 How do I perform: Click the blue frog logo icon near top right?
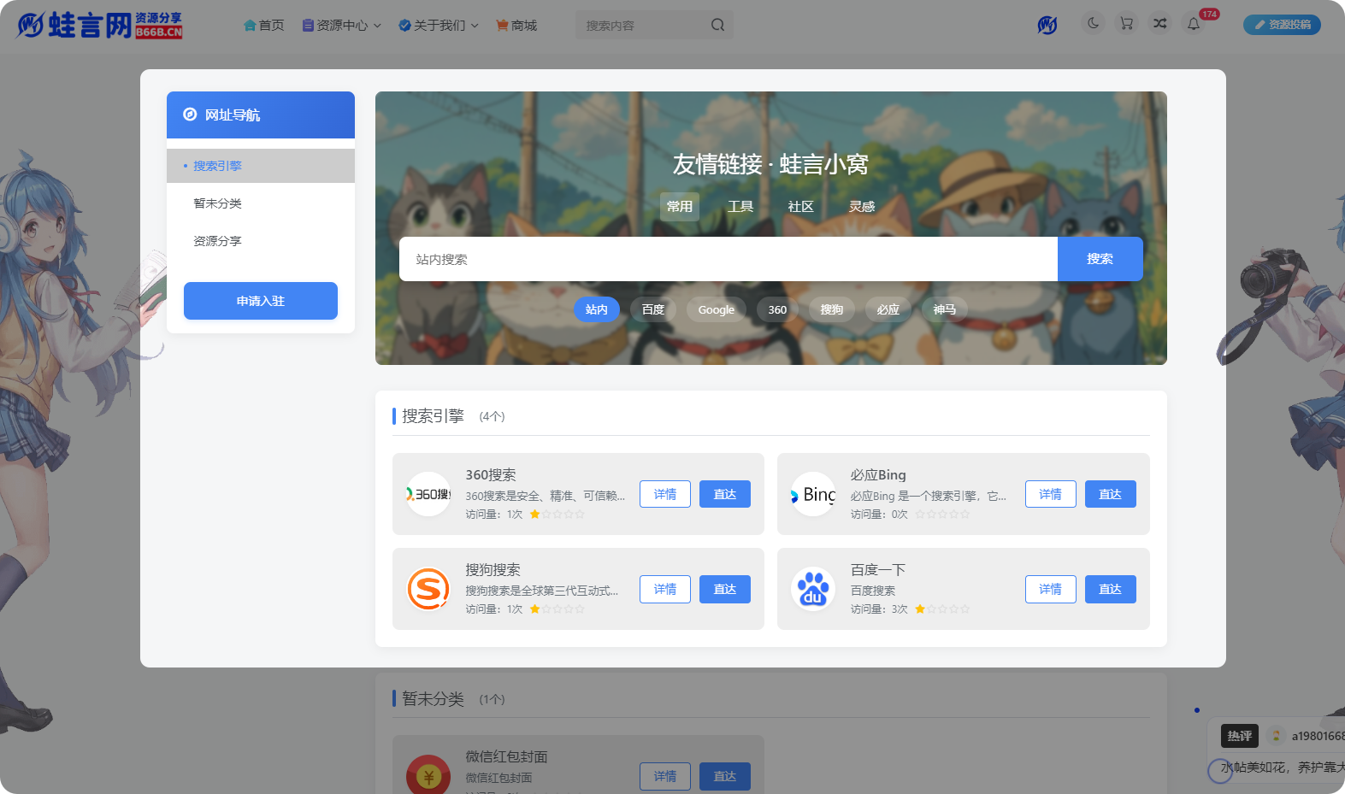tap(1047, 25)
